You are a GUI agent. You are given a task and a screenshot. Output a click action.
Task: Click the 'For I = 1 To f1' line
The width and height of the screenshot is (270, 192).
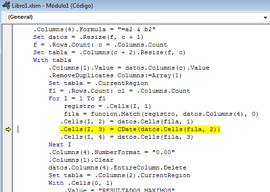point(77,98)
